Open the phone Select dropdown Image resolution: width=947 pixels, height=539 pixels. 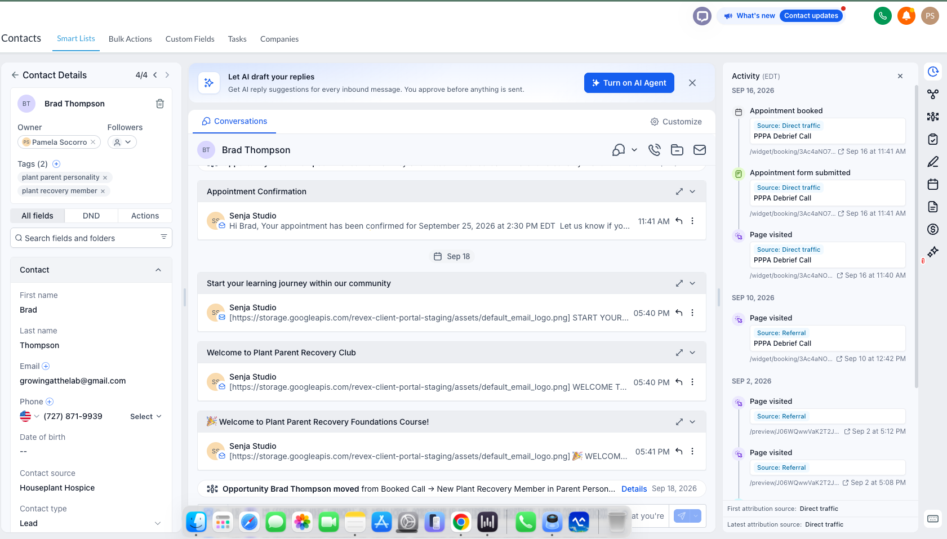[x=146, y=416]
